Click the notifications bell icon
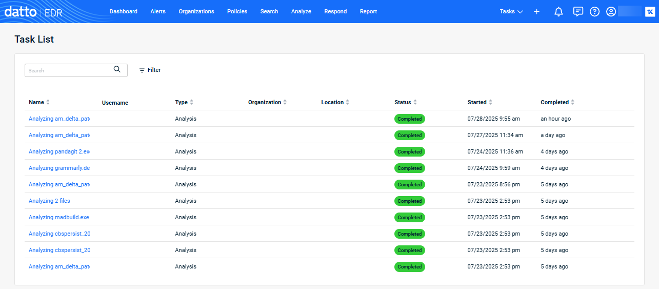 [559, 11]
